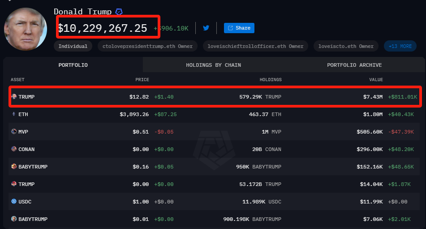The image size is (426, 229).
Task: Click the 53.172B TRUMP holdings cell
Action: click(x=260, y=184)
